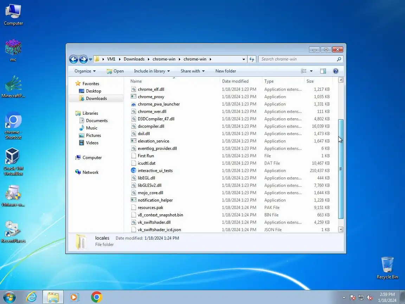Open the recent pages dropdown arrow
Screen dimensions: 405x304
click(x=90, y=59)
